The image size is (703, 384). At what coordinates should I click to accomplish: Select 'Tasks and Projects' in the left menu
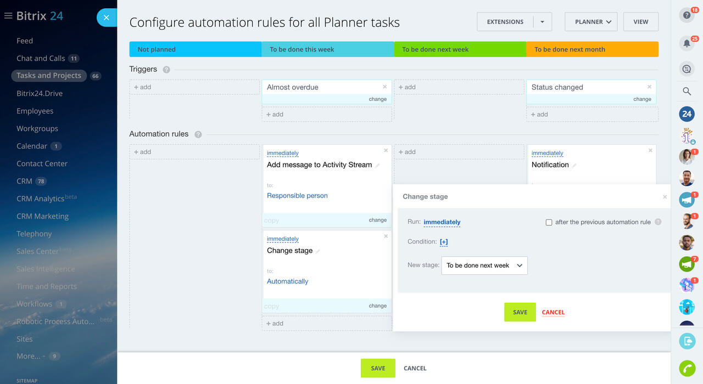click(49, 75)
